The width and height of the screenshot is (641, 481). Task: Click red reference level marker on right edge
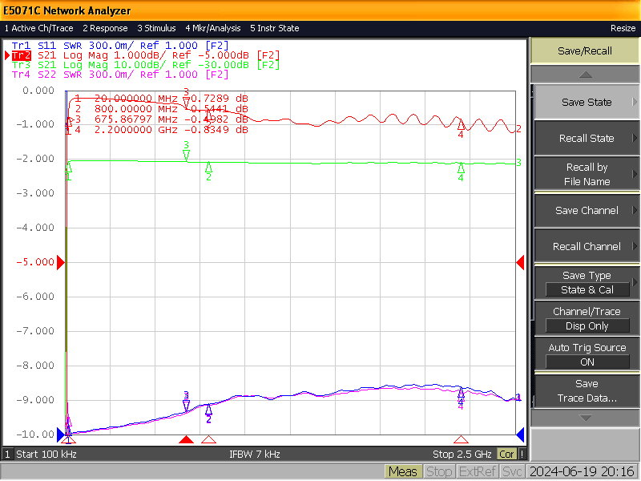(520, 262)
